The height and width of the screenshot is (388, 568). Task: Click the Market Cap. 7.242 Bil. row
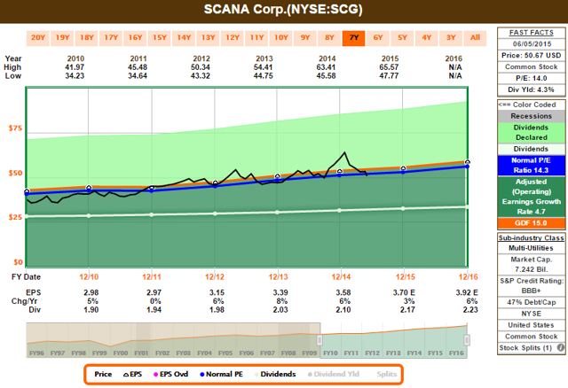click(x=531, y=264)
